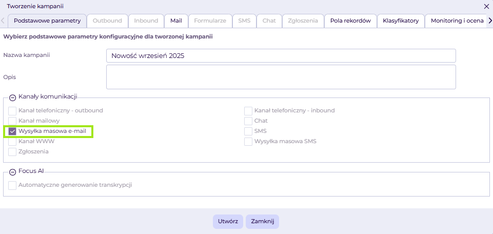Enable the Kanał mailowy checkbox
The image size is (493, 234).
tap(12, 121)
